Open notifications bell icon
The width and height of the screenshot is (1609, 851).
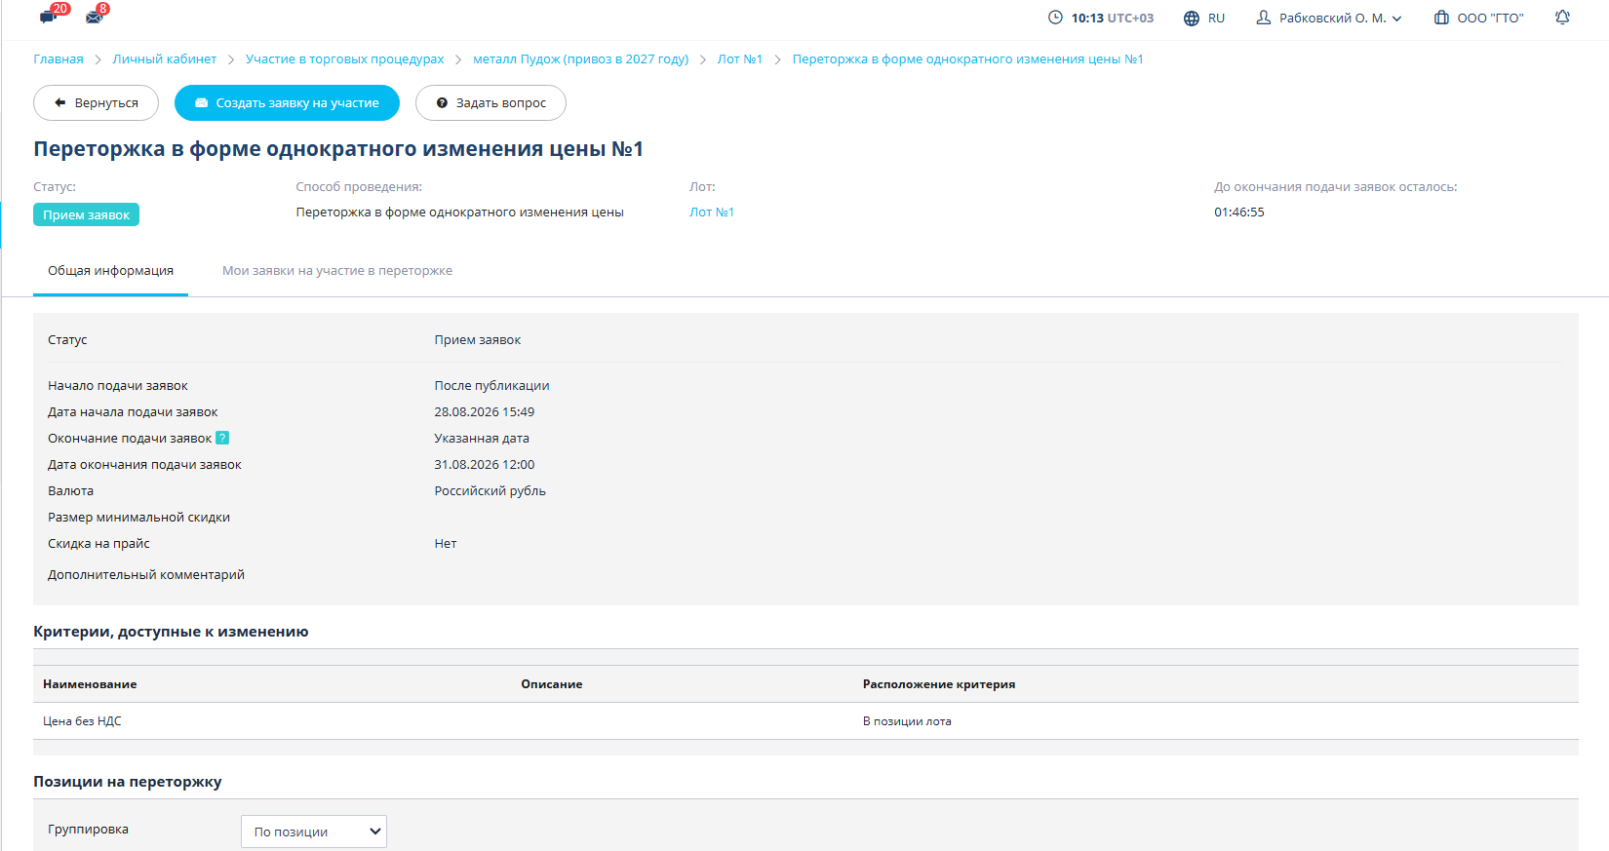click(x=1562, y=18)
